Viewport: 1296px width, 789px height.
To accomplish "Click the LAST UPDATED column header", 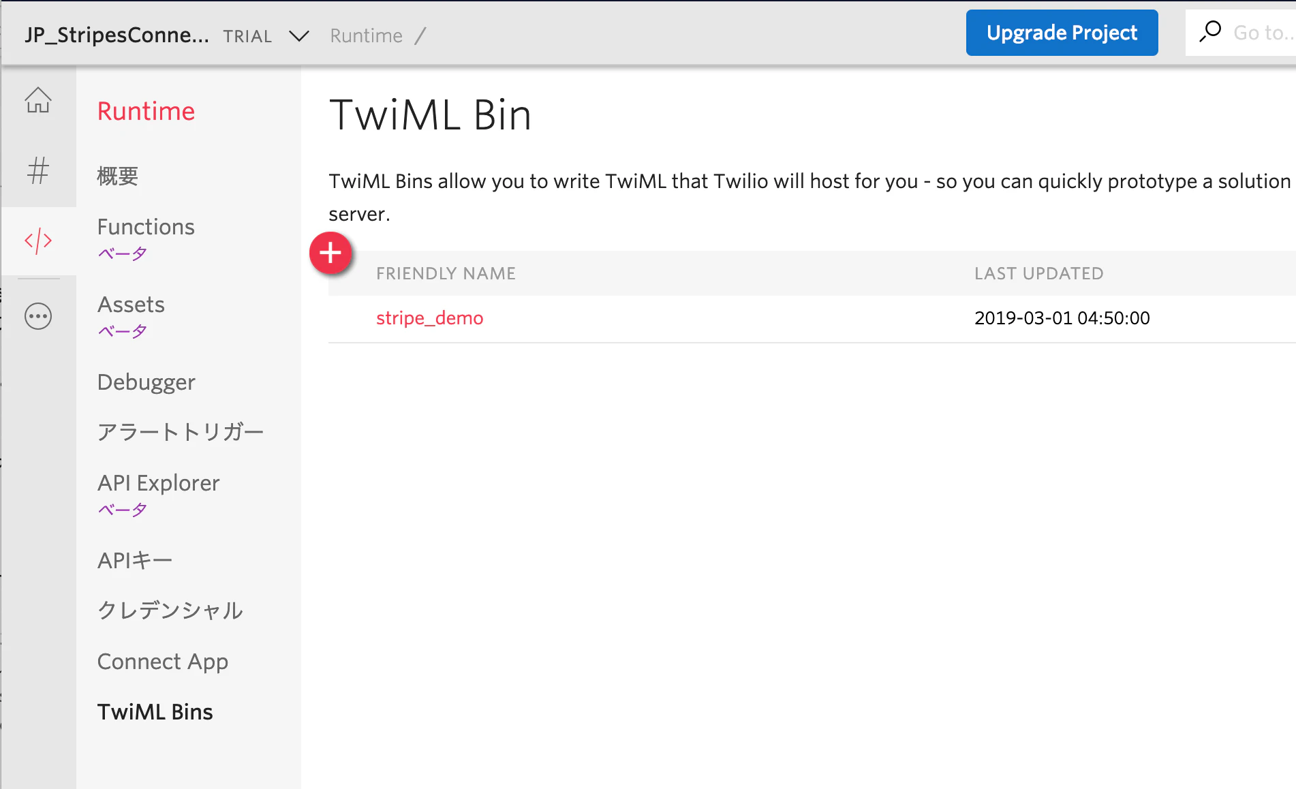I will click(1038, 273).
